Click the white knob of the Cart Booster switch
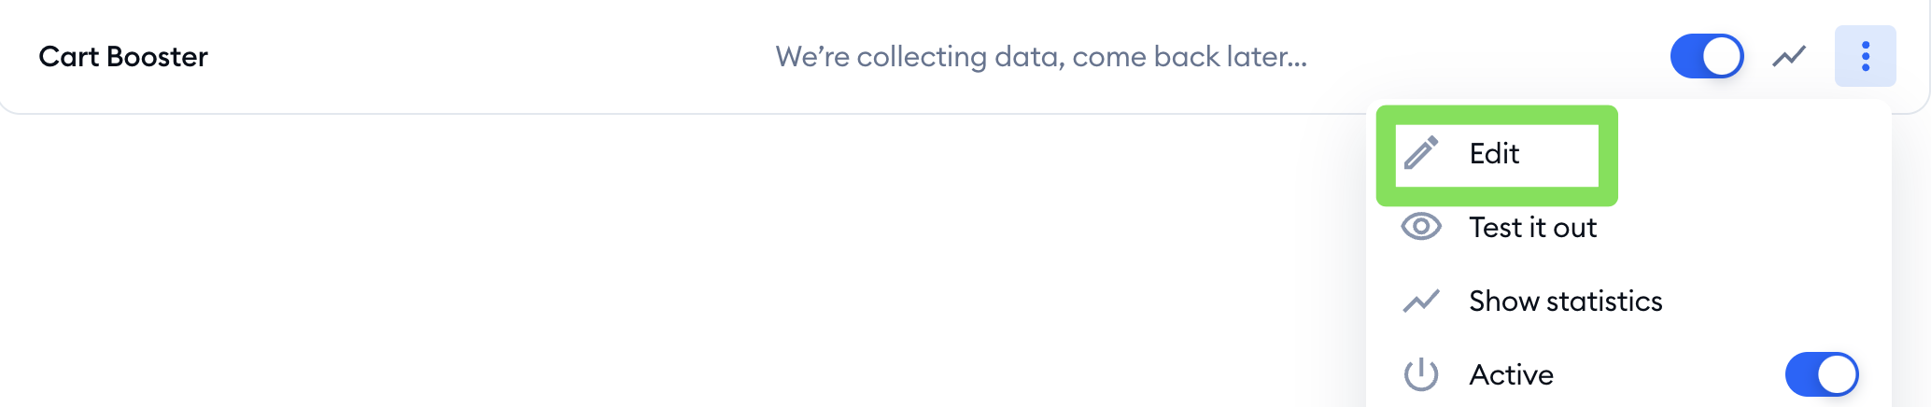Image resolution: width=1931 pixels, height=407 pixels. click(x=1722, y=56)
